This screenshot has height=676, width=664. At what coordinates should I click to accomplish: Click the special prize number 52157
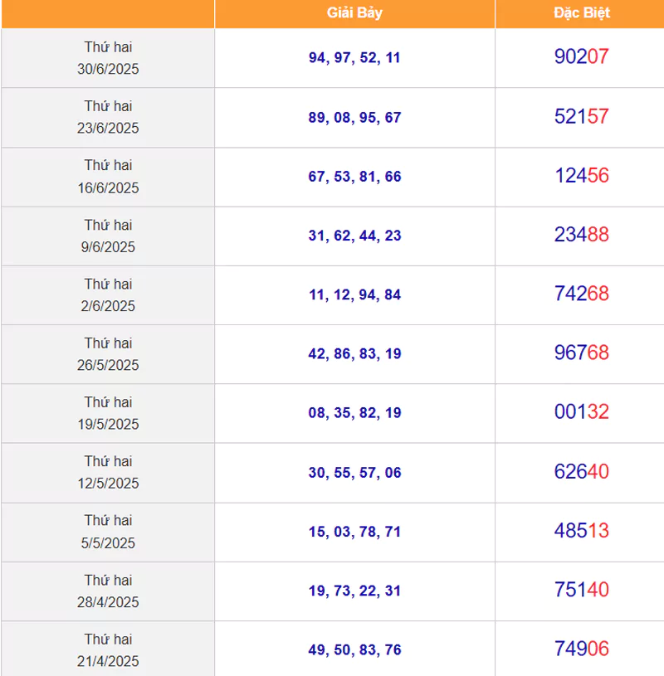pyautogui.click(x=581, y=116)
